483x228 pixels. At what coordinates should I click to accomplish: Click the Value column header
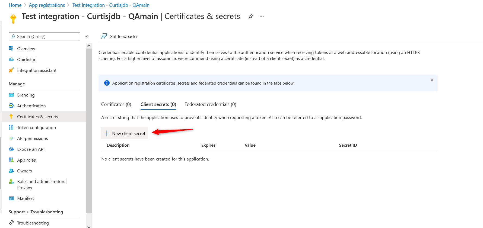(250, 145)
